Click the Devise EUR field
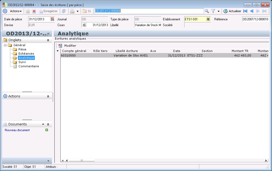This screenshot has width=272, height=171. 41,25
